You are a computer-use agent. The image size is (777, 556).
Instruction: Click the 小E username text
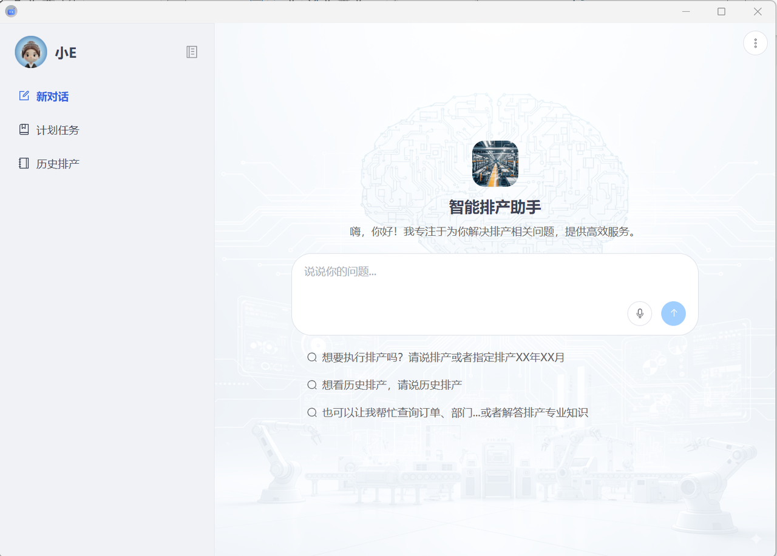point(66,53)
